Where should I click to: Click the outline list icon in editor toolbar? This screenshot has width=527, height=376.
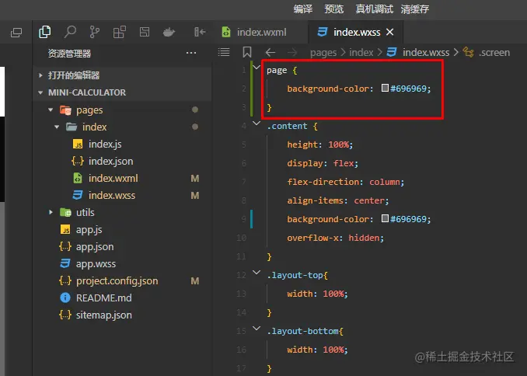224,52
